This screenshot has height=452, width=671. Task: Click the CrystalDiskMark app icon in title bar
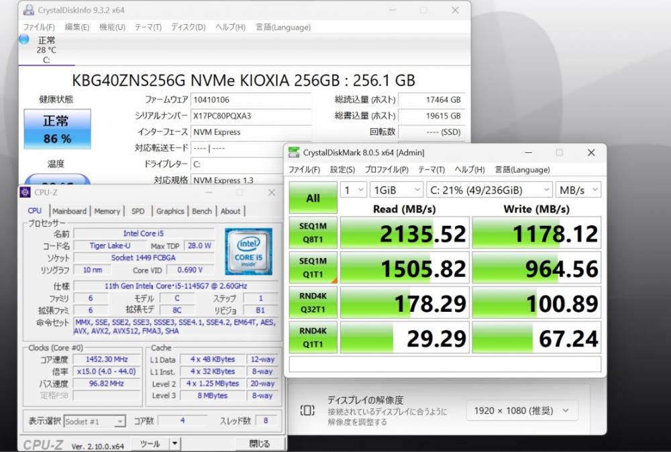click(x=294, y=152)
